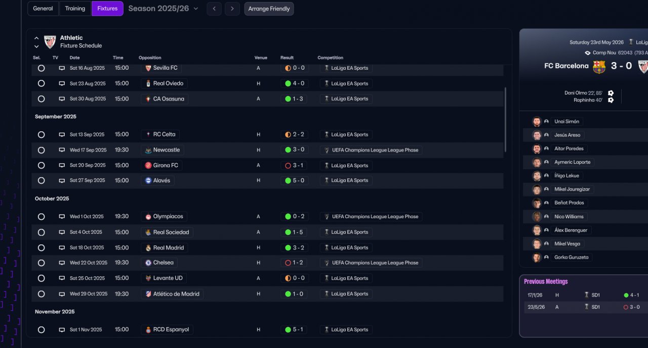This screenshot has width=648, height=348.
Task: Click the TV icon on RCD Espanyol row
Action: 62,329
